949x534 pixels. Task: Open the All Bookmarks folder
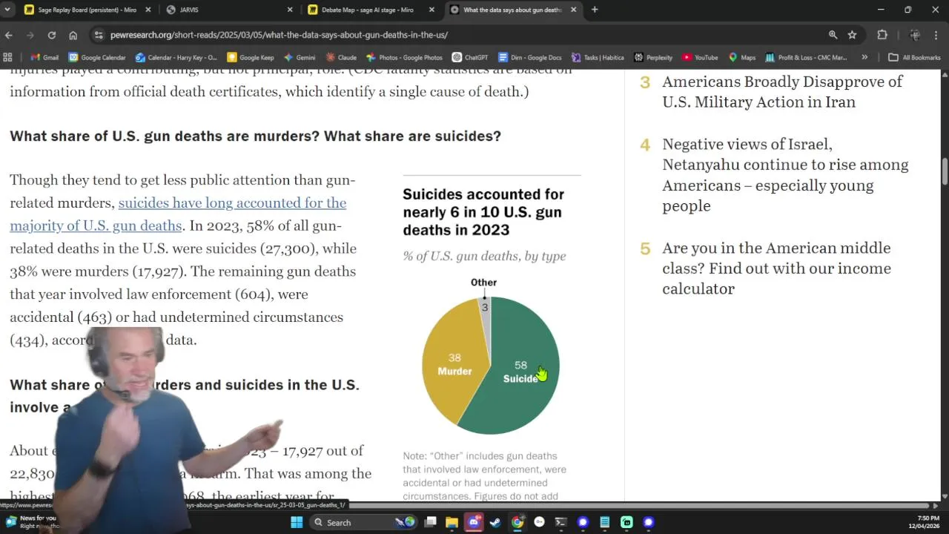[915, 57]
